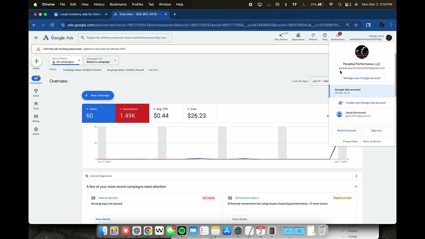Open the date range selector Jan 31

pos(319,81)
